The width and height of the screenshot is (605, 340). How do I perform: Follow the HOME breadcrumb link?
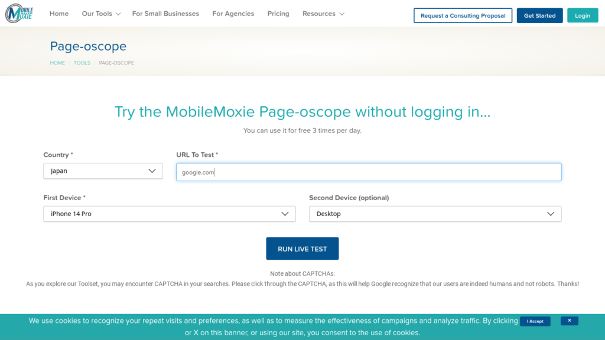point(57,63)
